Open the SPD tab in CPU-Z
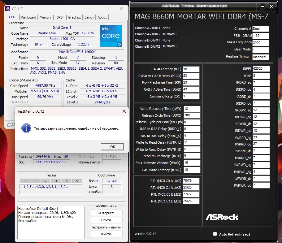Screen dimensions: 282x243 click(x=59, y=17)
